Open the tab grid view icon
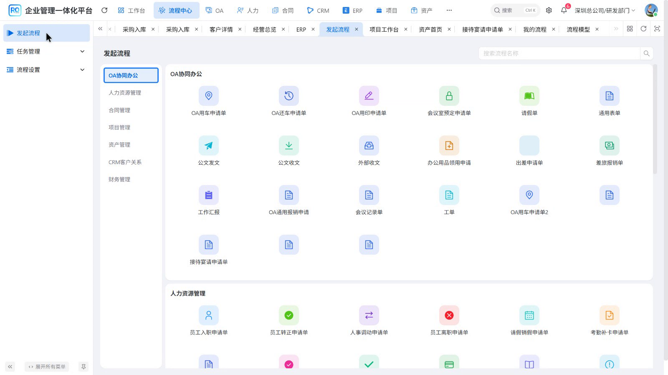 [630, 29]
